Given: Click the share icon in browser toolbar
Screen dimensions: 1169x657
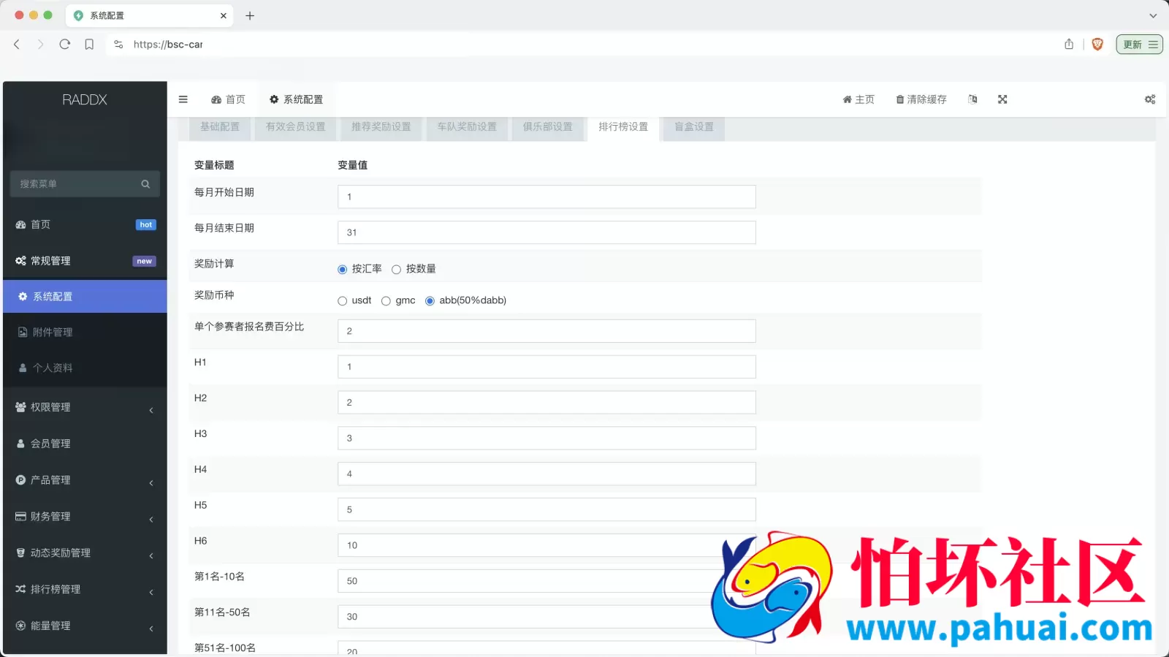Looking at the screenshot, I should coord(1069,45).
